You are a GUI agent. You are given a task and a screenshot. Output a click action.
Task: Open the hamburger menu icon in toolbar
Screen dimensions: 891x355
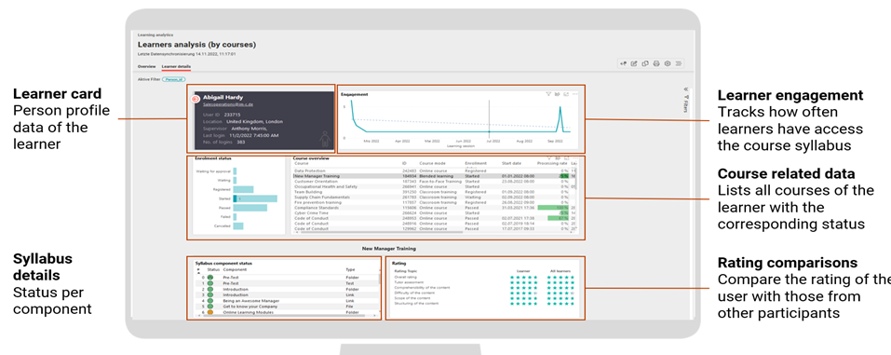click(x=679, y=63)
